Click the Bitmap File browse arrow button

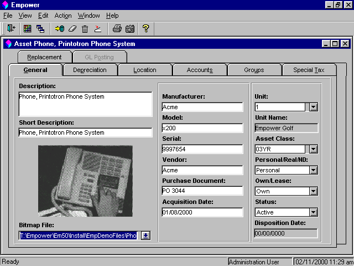point(146,236)
